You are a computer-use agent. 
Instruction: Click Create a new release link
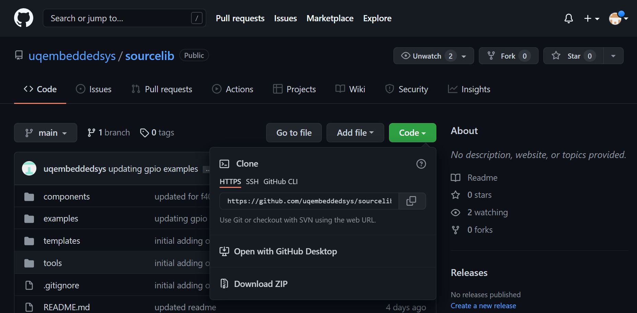click(x=483, y=306)
